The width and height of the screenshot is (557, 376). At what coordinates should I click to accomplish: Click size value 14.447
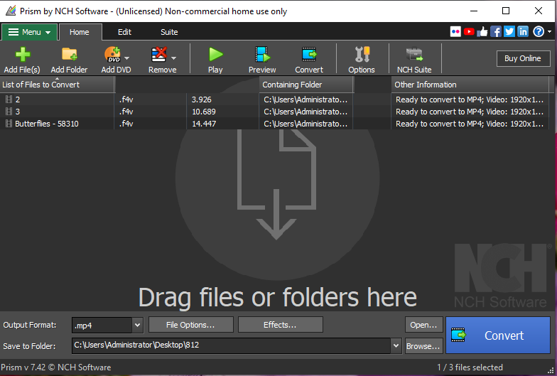click(x=204, y=124)
